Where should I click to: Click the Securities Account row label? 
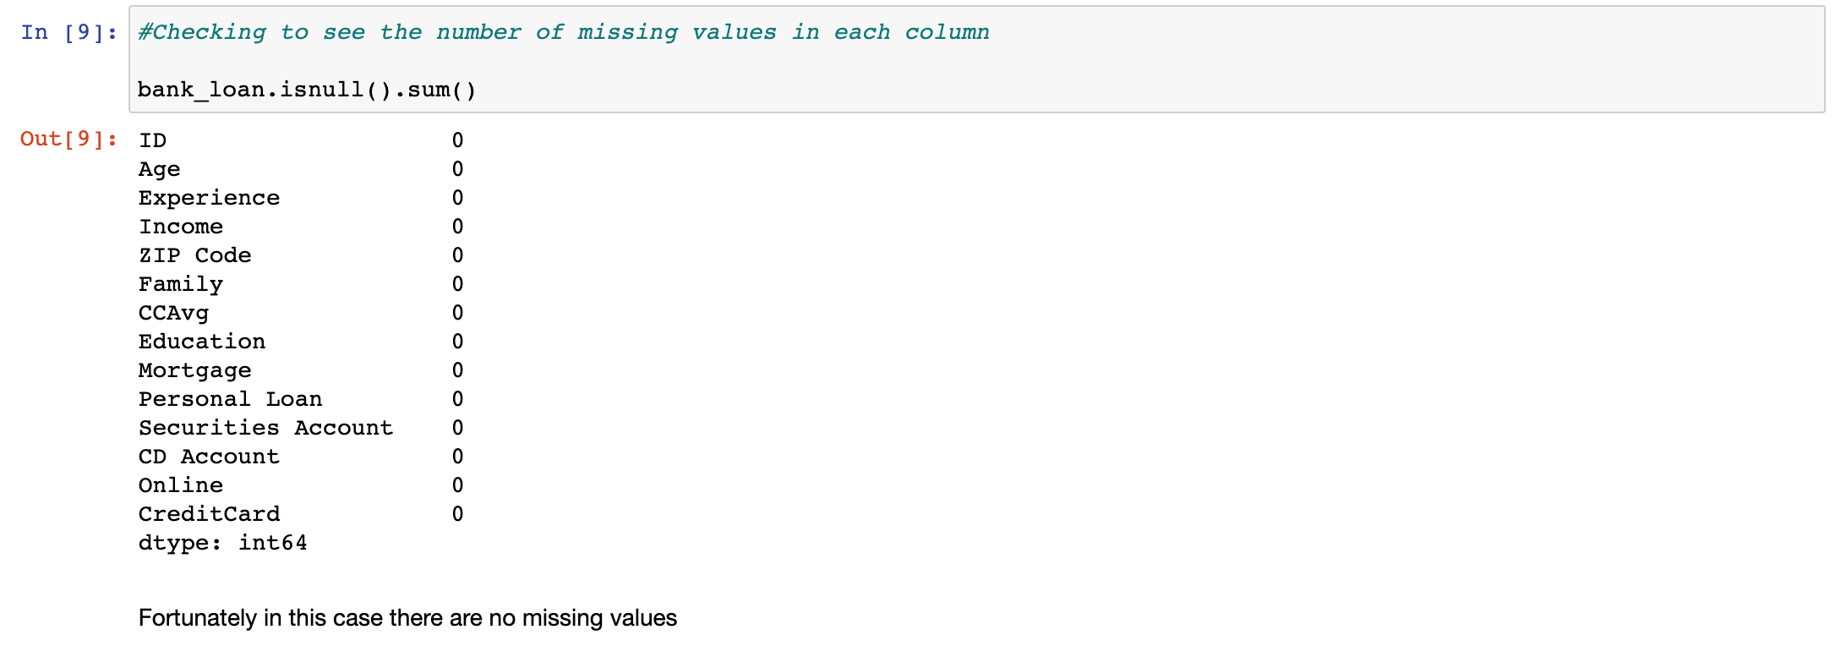click(265, 428)
